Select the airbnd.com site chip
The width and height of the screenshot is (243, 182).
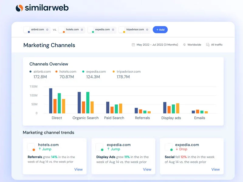(x=37, y=29)
